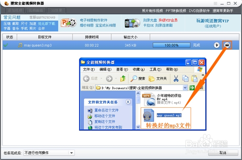The image size is (242, 160).
Task: Open 收藏(A) menu in explorer
Action: (139, 70)
